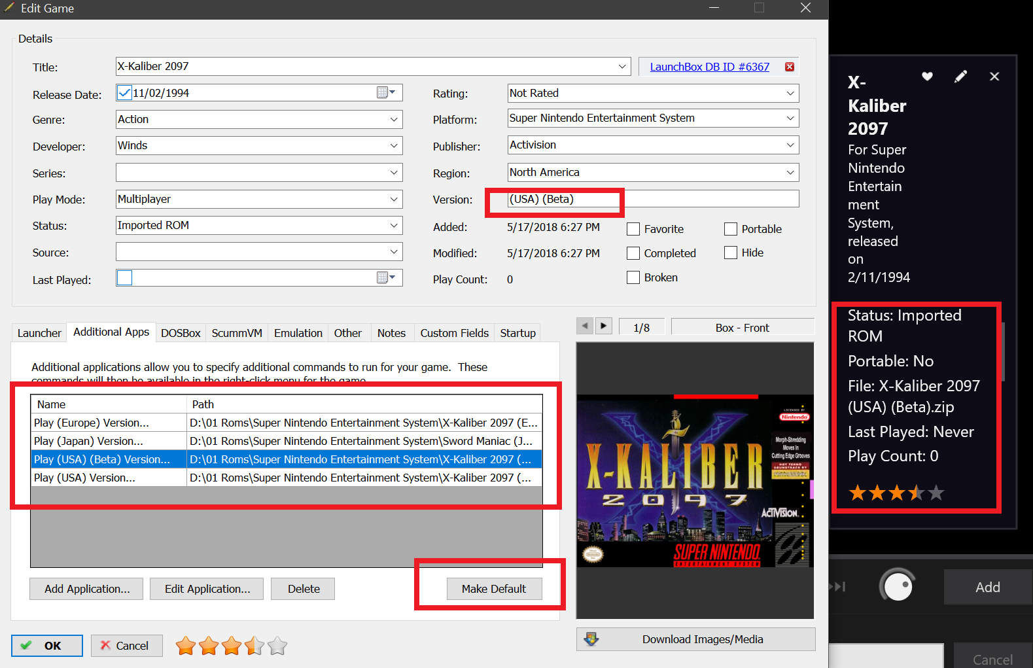This screenshot has width=1033, height=668.
Task: Check the Broken checkbox
Action: point(633,277)
